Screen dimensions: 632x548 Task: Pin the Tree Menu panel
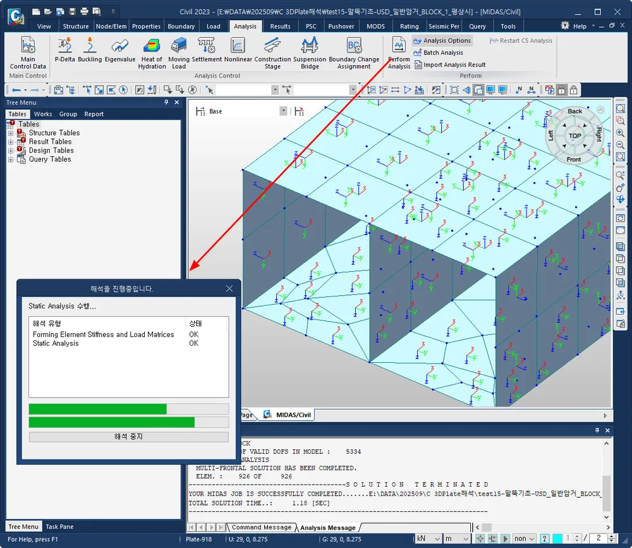click(166, 102)
